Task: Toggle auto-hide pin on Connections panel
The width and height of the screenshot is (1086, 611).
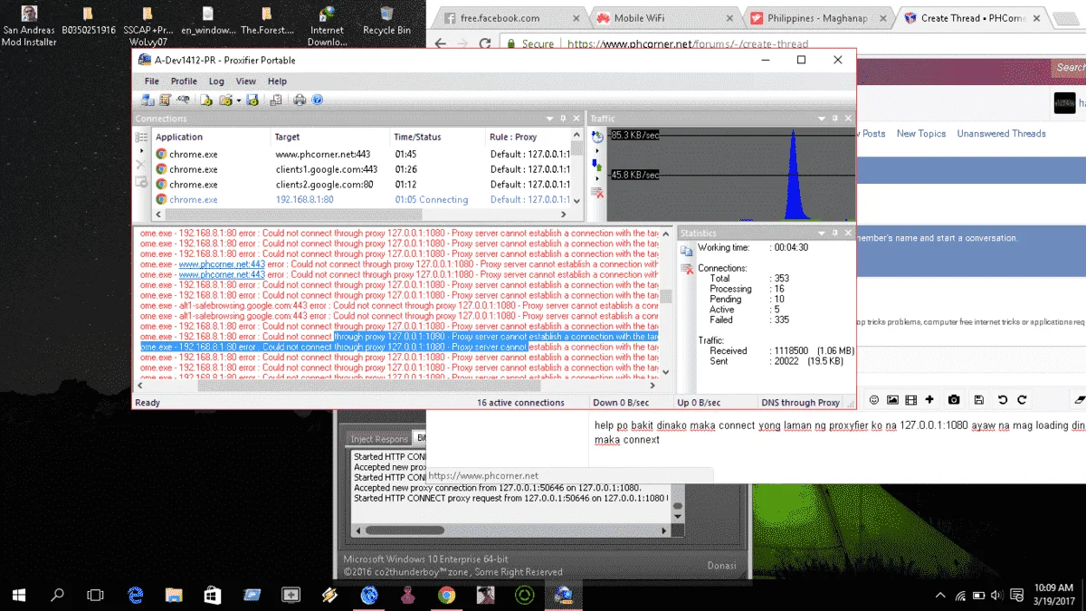Action: click(x=563, y=119)
